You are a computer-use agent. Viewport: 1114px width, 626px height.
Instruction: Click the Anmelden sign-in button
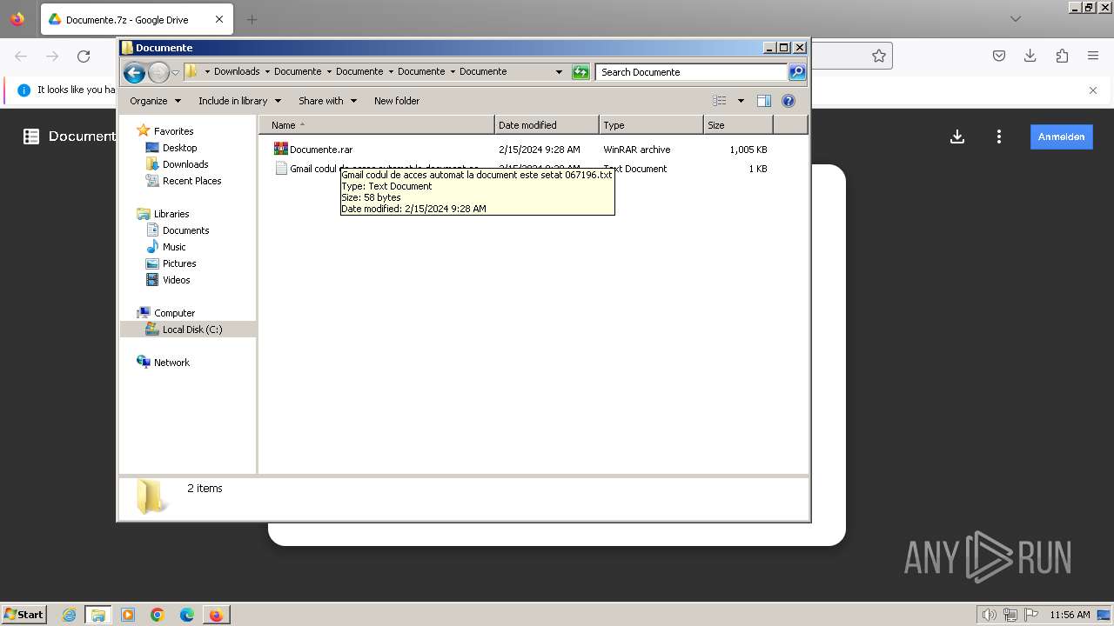pos(1062,137)
